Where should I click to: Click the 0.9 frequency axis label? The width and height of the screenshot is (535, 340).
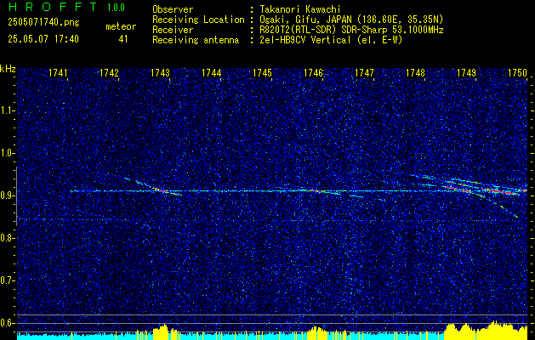coord(8,195)
